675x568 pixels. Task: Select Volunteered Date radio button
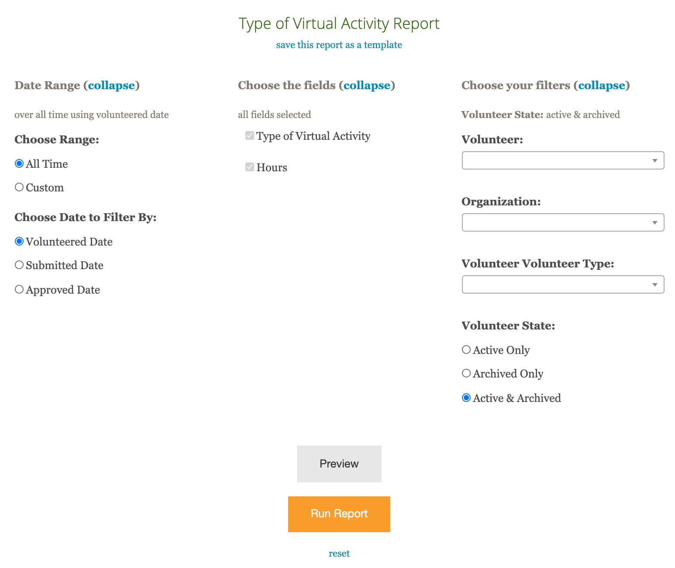point(19,241)
